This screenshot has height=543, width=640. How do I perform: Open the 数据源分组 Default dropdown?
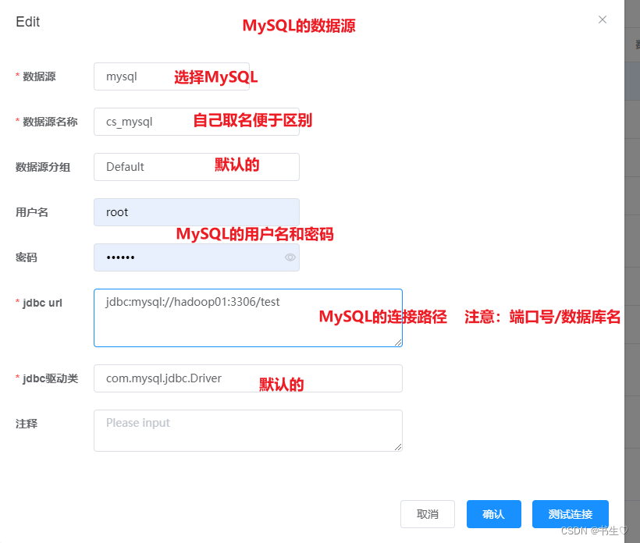coord(197,167)
